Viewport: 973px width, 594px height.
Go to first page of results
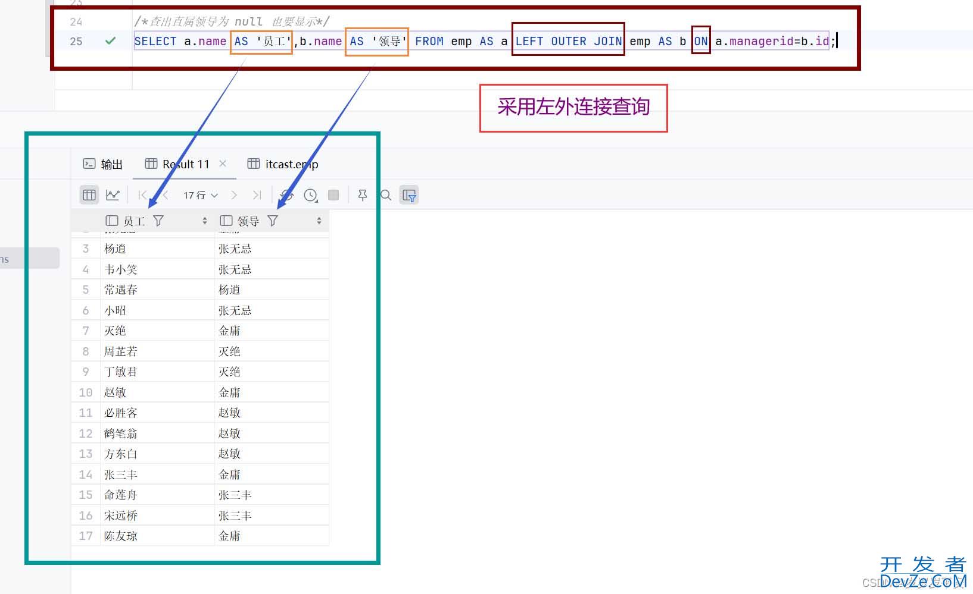(x=142, y=195)
